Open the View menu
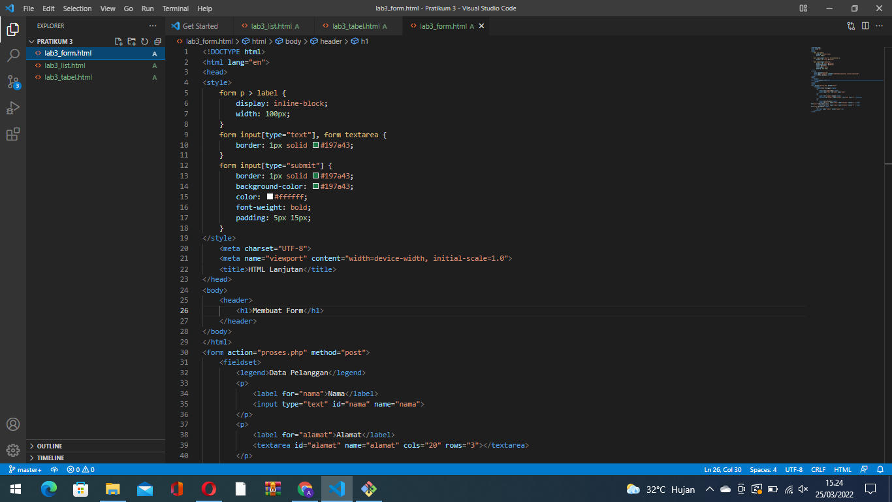Image resolution: width=892 pixels, height=502 pixels. point(108,8)
